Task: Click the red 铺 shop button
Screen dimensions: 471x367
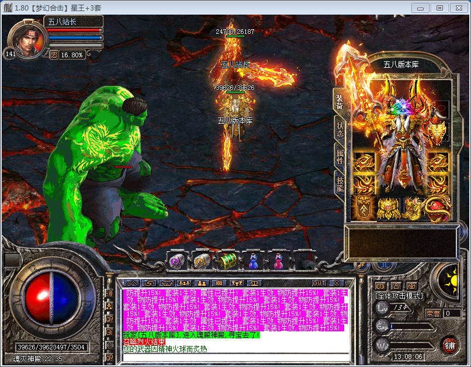Action: 449,346
